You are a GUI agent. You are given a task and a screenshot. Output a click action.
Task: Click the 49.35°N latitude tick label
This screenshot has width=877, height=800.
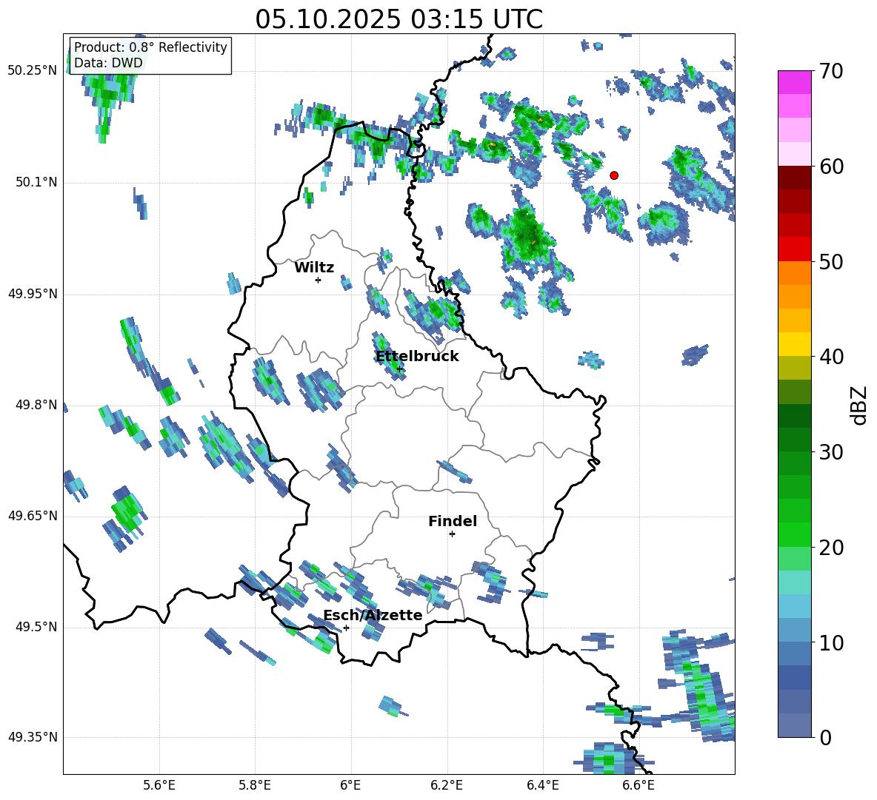[x=33, y=737]
